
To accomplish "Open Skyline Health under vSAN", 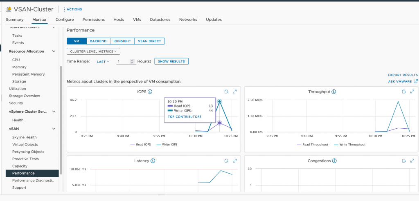I will tap(24, 137).
